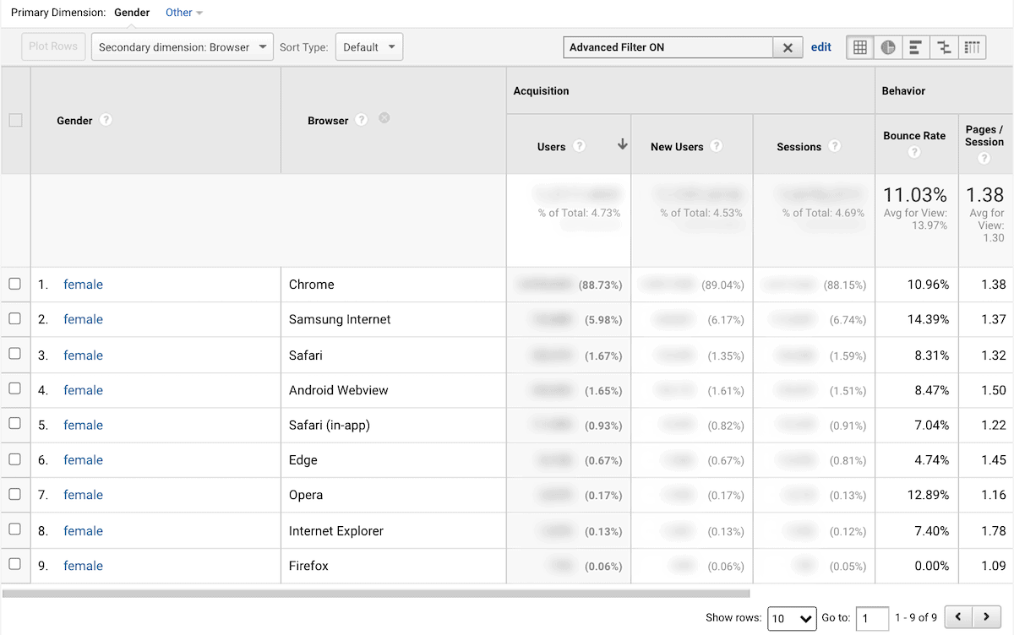The image size is (1014, 635).
Task: Switch to pivot table view icon
Action: pyautogui.click(x=973, y=47)
